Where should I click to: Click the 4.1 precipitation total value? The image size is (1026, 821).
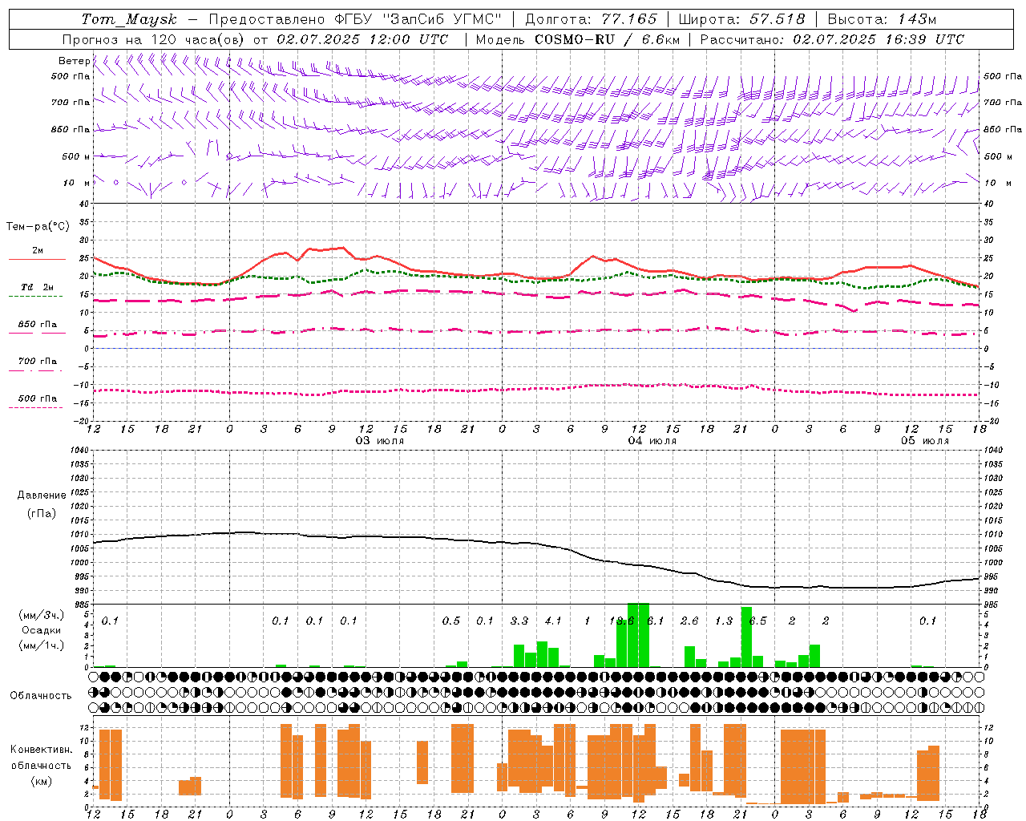[x=553, y=621]
